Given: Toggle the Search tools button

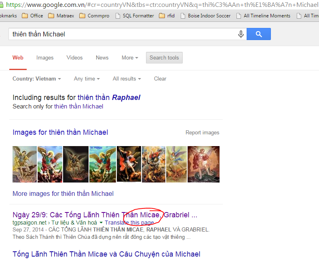Looking at the screenshot, I should (x=164, y=57).
